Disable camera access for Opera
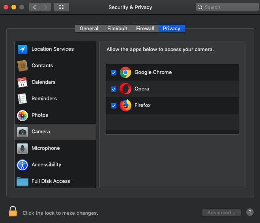 click(x=114, y=89)
